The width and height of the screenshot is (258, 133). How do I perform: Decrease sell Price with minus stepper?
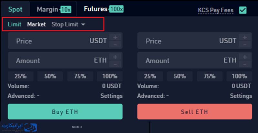click(x=245, y=45)
